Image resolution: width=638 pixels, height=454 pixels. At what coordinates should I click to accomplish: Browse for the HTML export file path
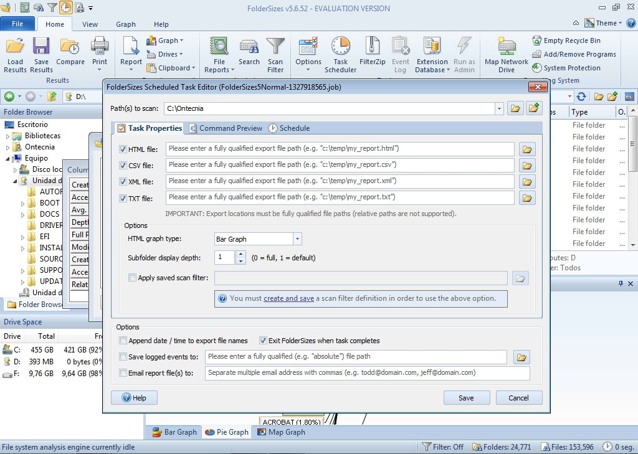click(x=526, y=148)
